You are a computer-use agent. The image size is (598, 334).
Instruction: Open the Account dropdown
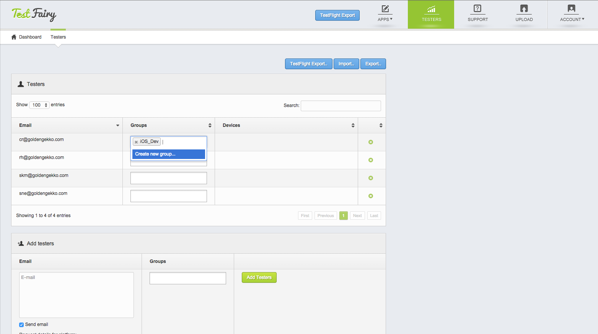click(x=572, y=15)
